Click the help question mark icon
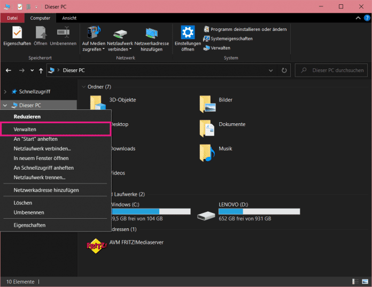372x287 pixels. tap(366, 18)
